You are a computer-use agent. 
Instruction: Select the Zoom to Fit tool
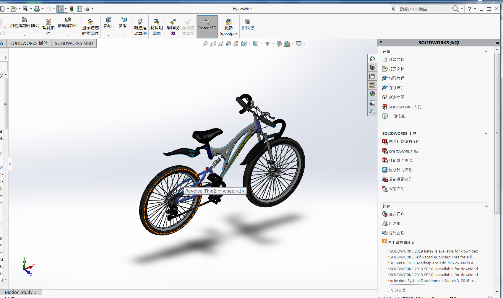click(205, 43)
